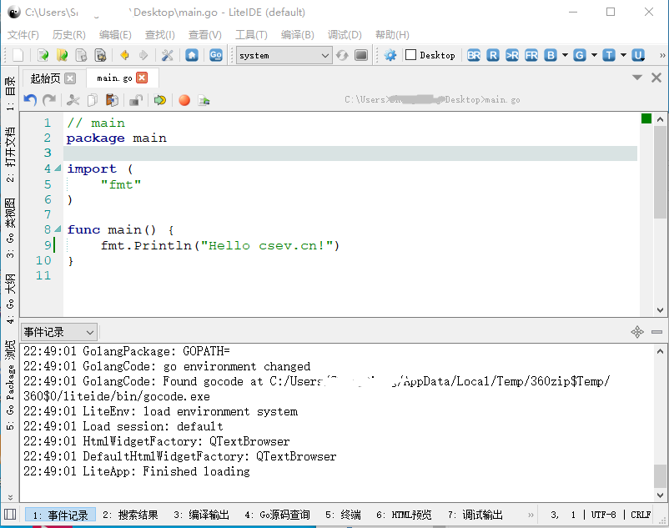
Task: Click the Go button in main toolbar
Action: pos(216,55)
